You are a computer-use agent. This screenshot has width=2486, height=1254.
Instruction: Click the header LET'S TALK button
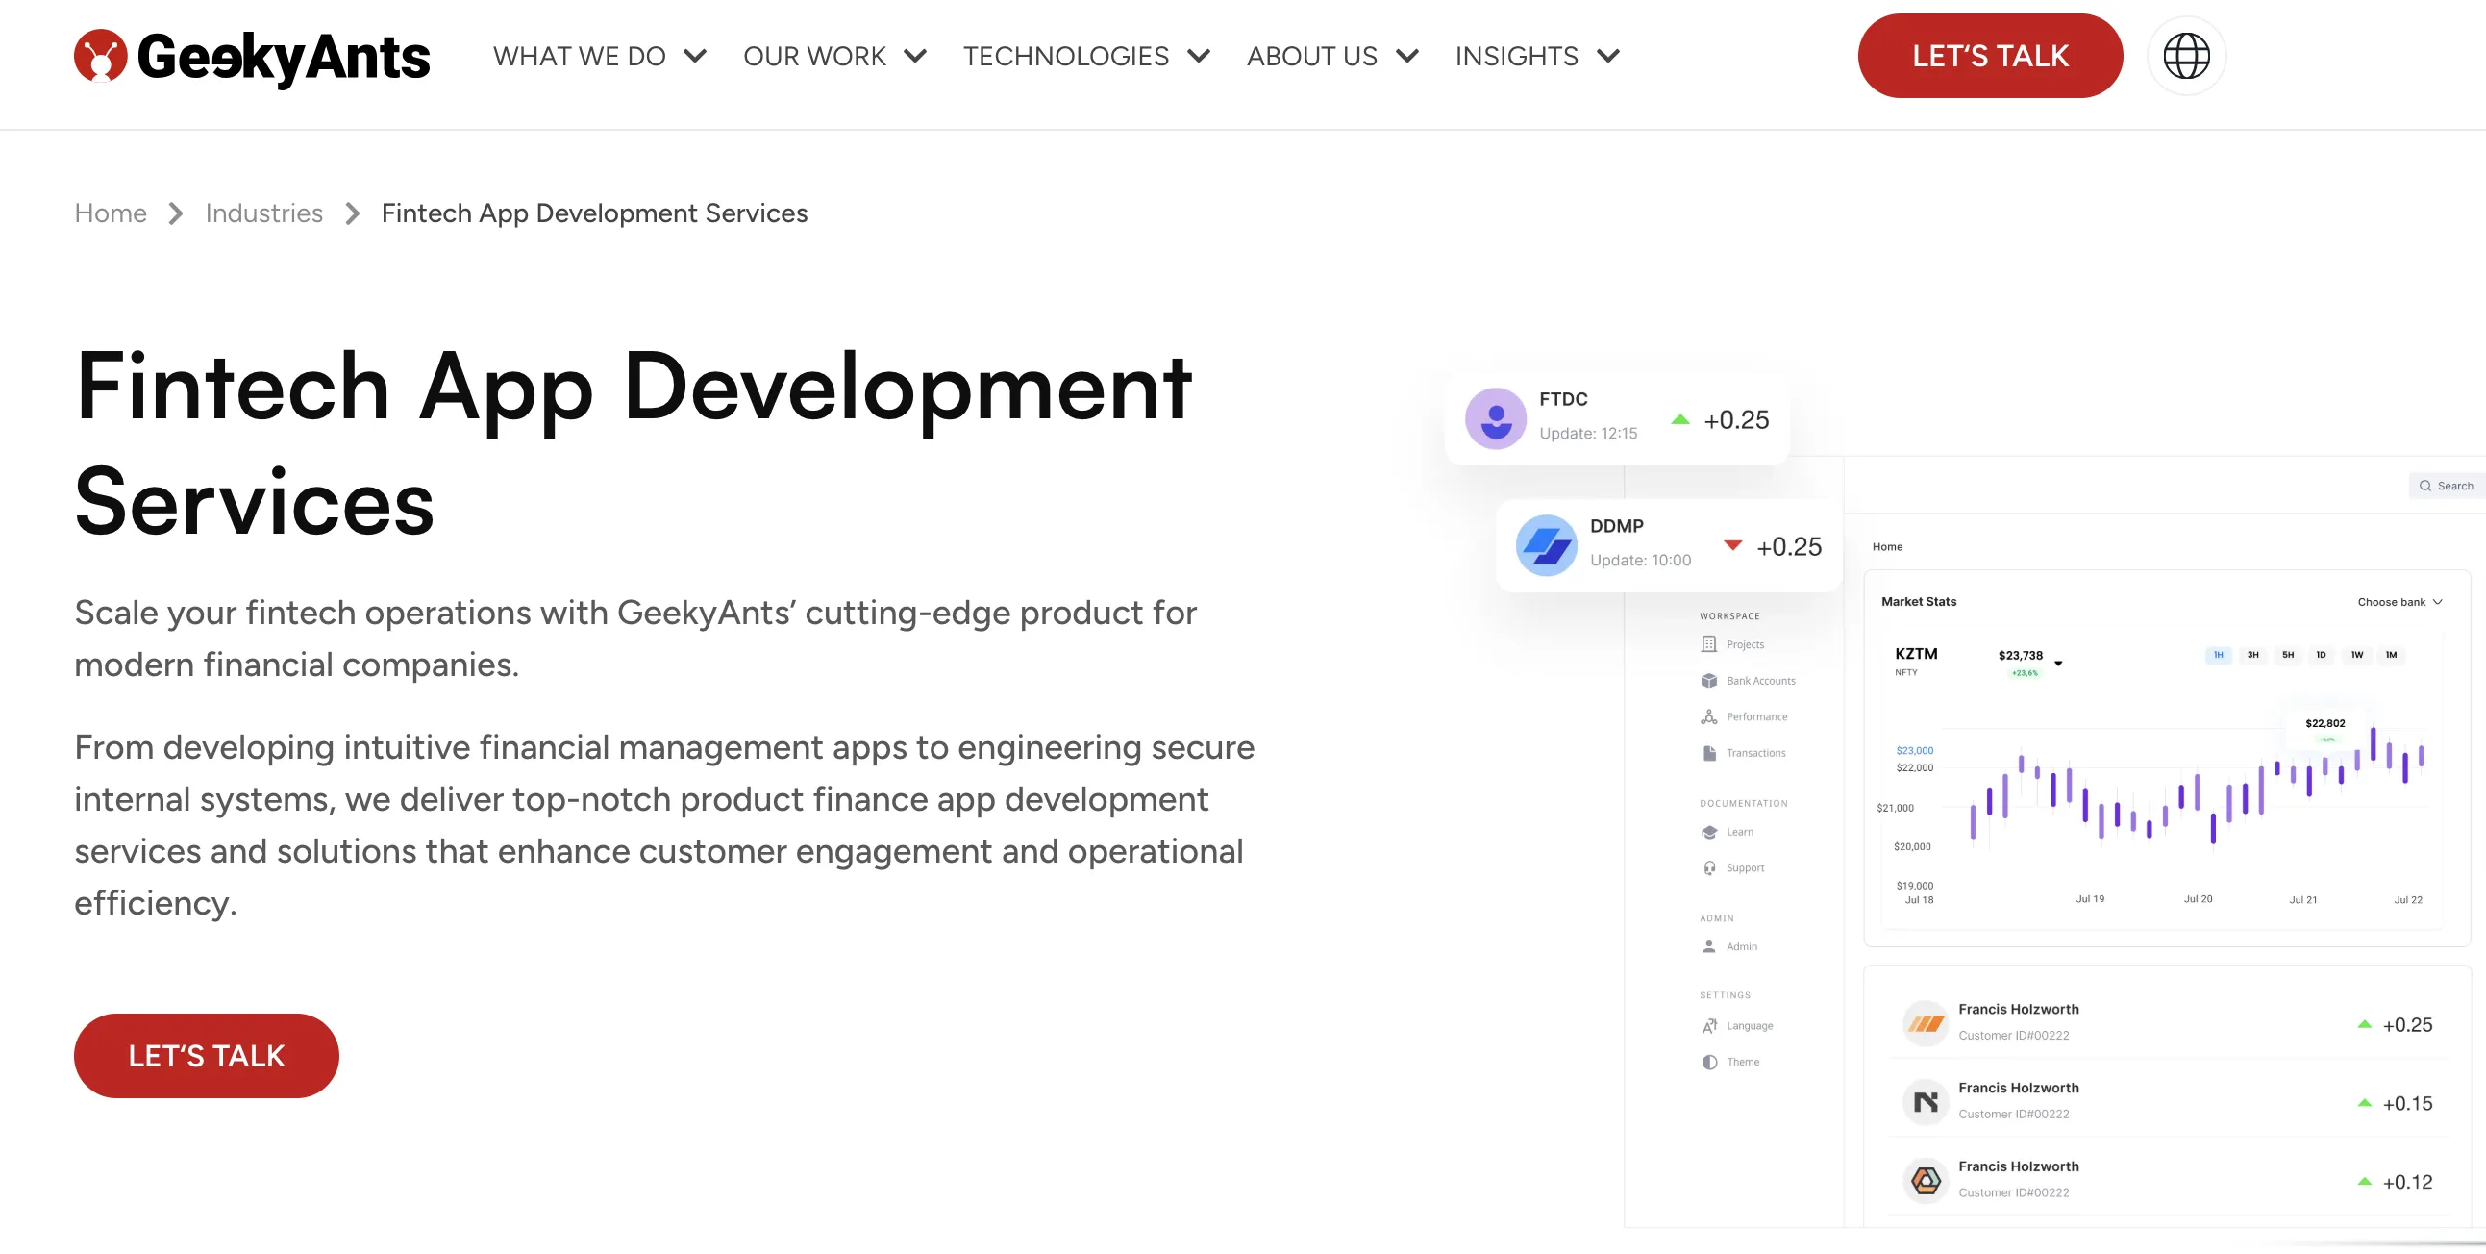click(1990, 56)
